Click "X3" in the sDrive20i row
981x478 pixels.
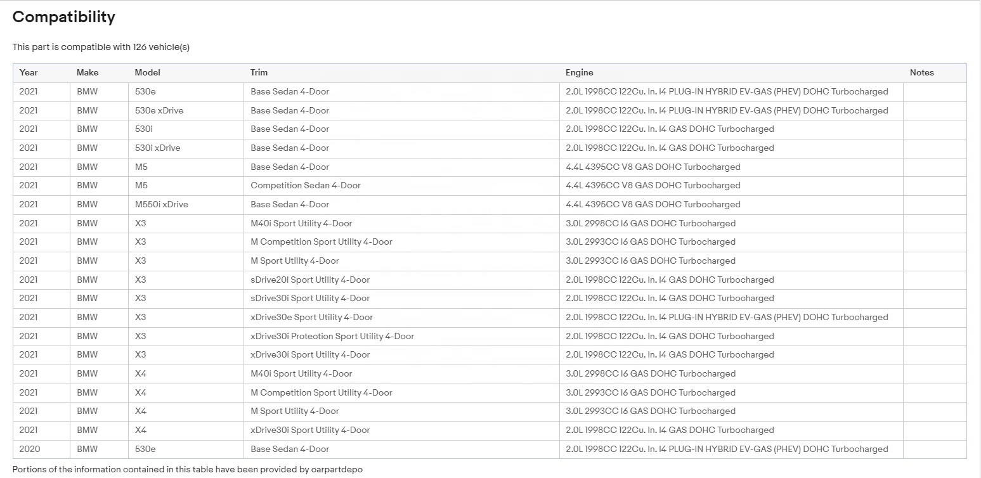pos(141,280)
